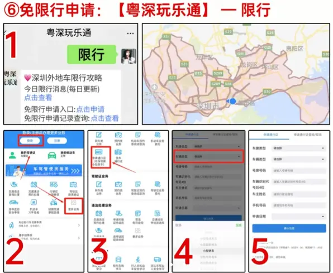Open 申请日期 dropdown in panel 4

click(x=217, y=208)
